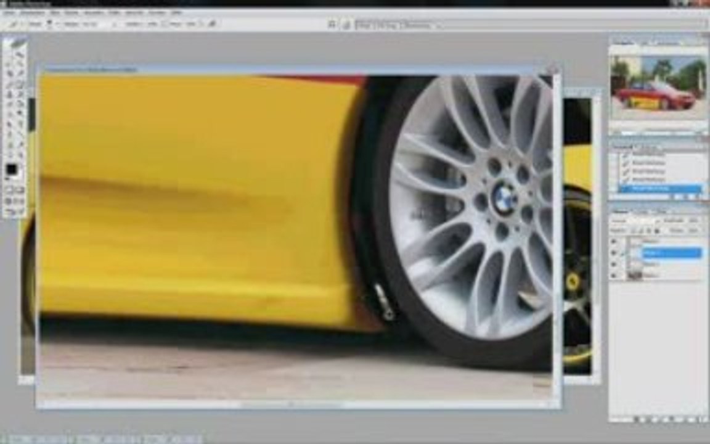Select the Blur tool in toolbox
Image resolution: width=710 pixels, height=444 pixels.
(10, 113)
